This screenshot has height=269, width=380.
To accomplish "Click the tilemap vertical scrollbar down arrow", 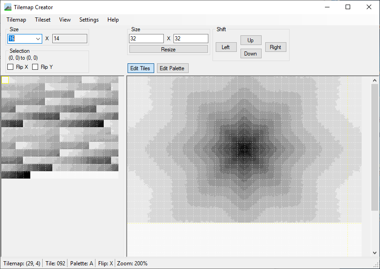I will pyautogui.click(x=375, y=252).
